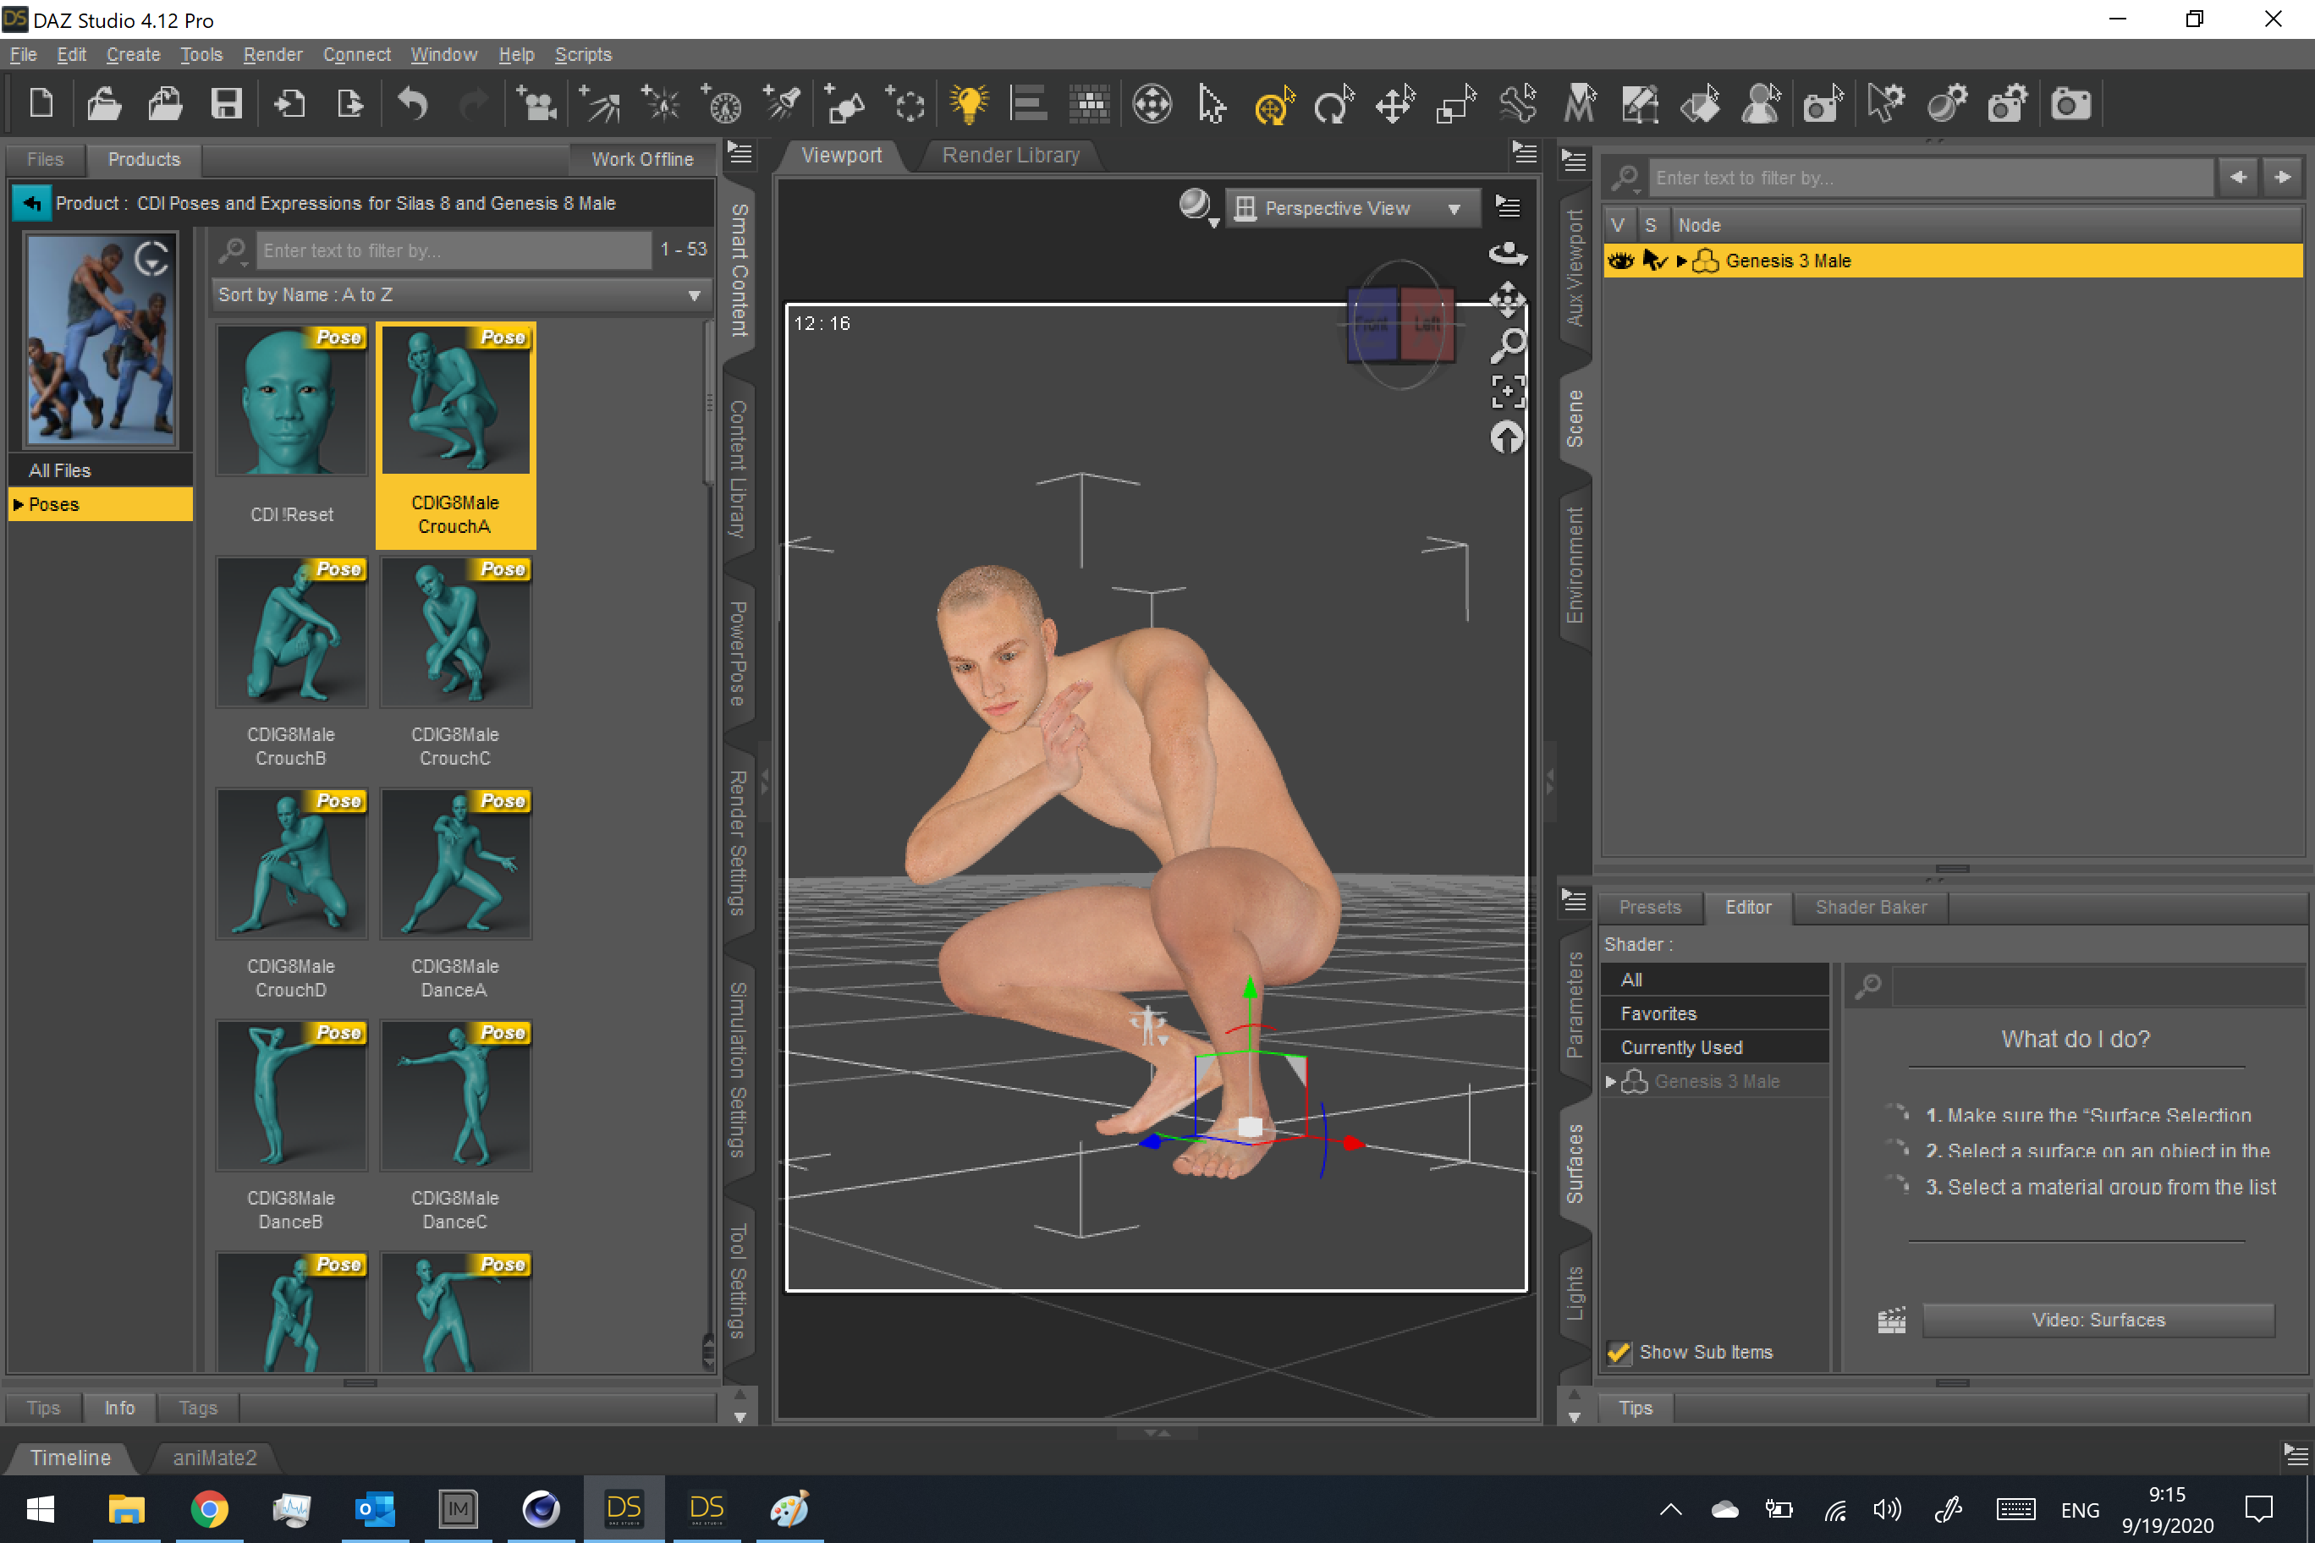Click the Undo arrow icon
The width and height of the screenshot is (2315, 1543).
click(412, 103)
